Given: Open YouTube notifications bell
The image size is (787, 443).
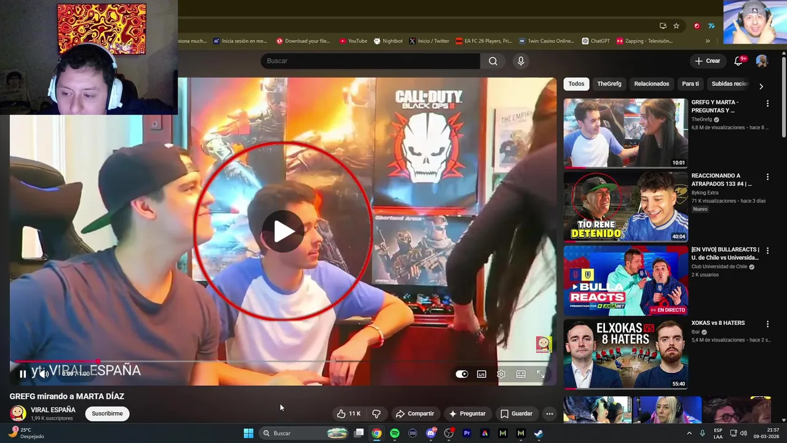Looking at the screenshot, I should click(740, 61).
